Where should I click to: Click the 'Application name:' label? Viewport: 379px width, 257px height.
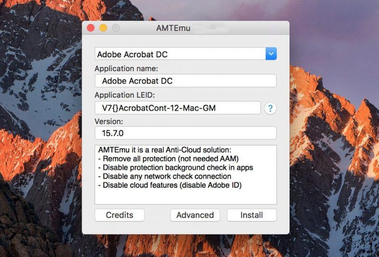click(126, 69)
